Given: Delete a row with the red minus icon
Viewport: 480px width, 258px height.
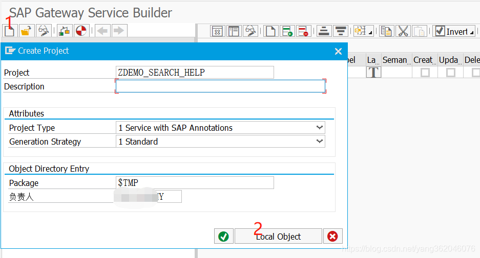Looking at the screenshot, I should coord(303,31).
